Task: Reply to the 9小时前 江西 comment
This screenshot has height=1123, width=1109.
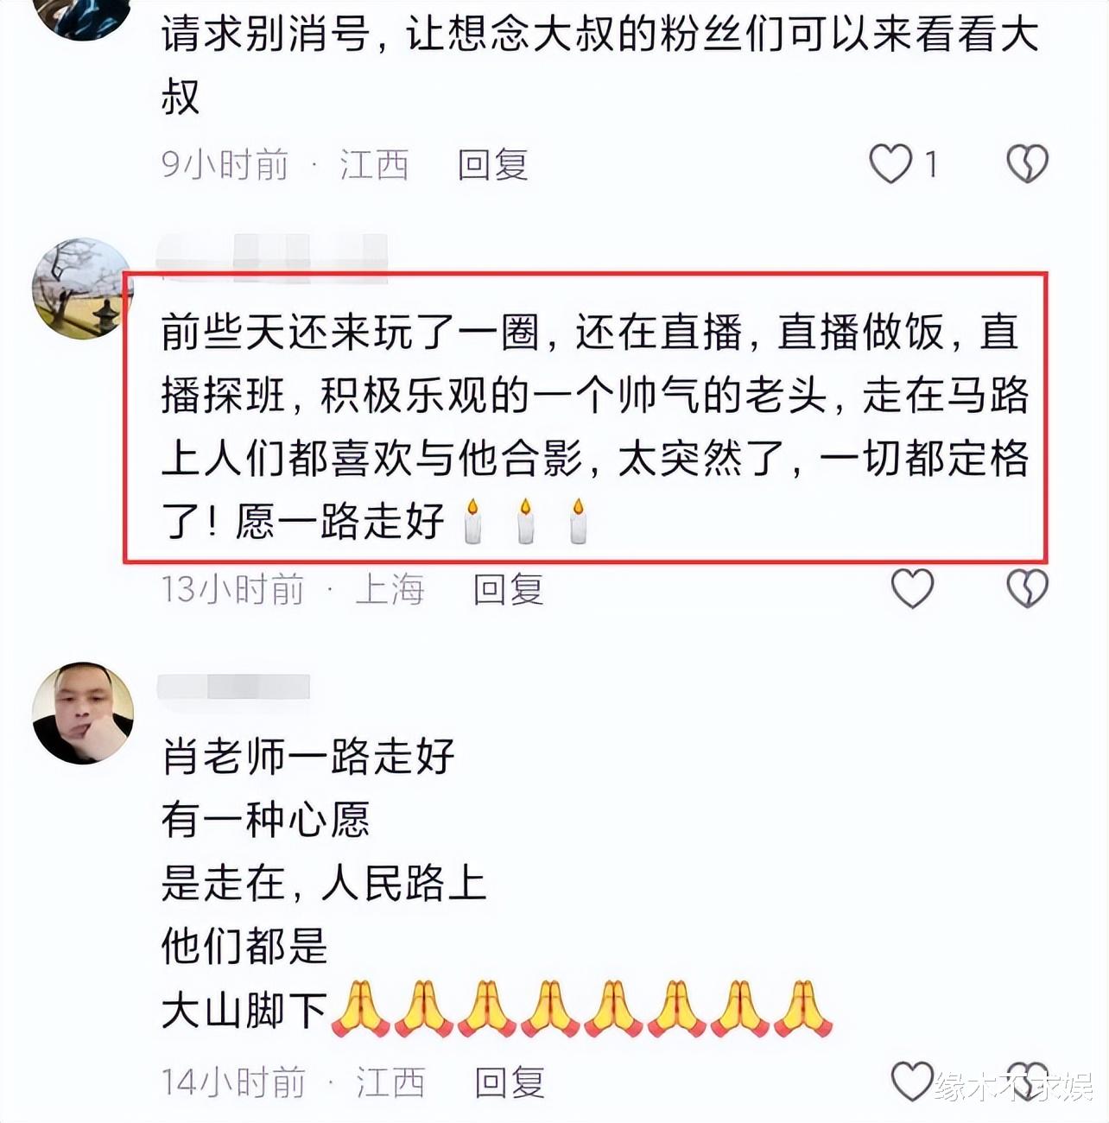Action: coord(492,164)
